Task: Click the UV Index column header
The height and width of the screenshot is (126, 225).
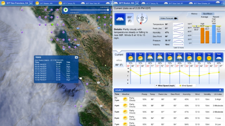Action: tap(218, 94)
